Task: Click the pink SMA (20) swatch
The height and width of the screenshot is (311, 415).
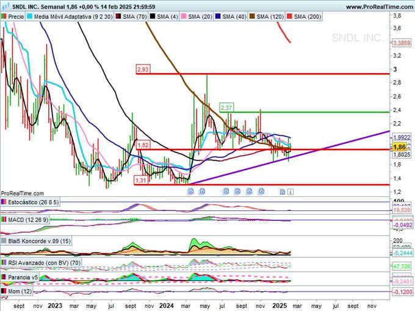Action: pyautogui.click(x=184, y=16)
